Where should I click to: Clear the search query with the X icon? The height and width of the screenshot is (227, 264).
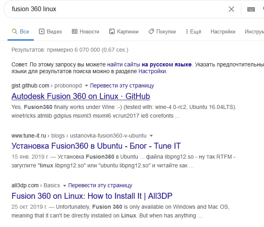pyautogui.click(x=231, y=9)
